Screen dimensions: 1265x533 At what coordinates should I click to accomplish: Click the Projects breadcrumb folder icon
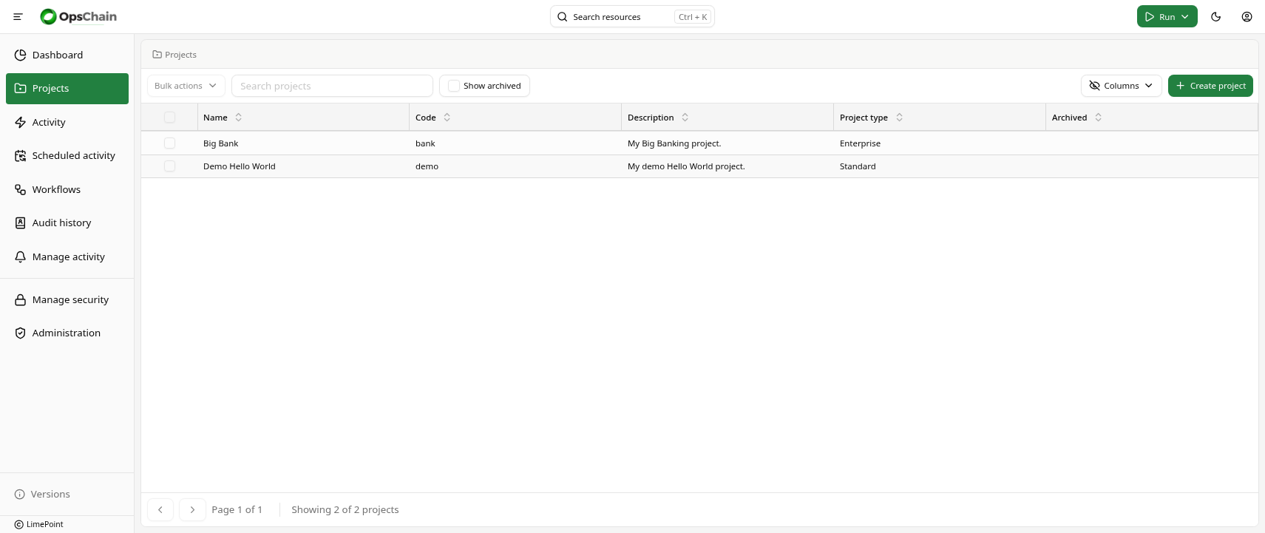coord(157,55)
